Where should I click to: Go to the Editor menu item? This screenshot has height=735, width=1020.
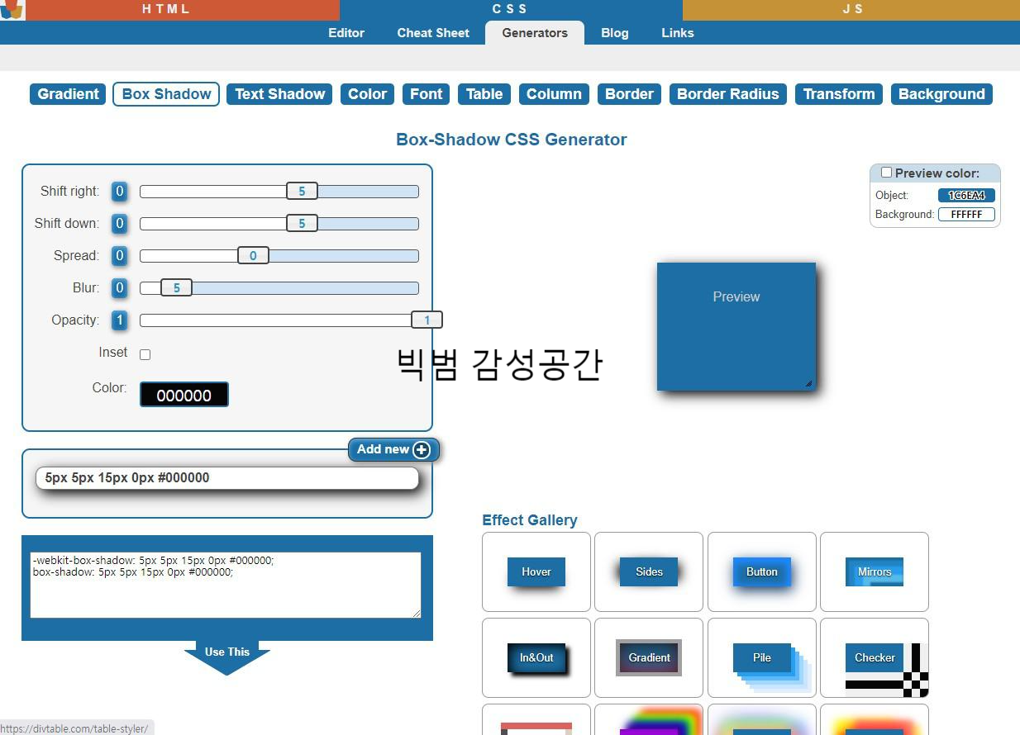tap(346, 33)
